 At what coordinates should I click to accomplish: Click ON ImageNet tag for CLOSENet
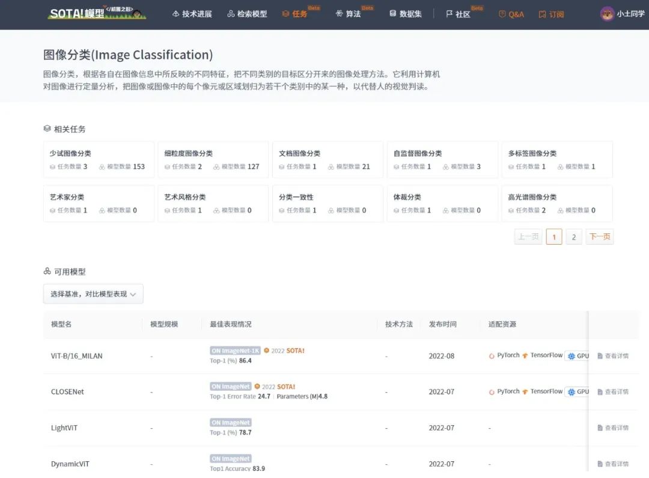pos(231,387)
